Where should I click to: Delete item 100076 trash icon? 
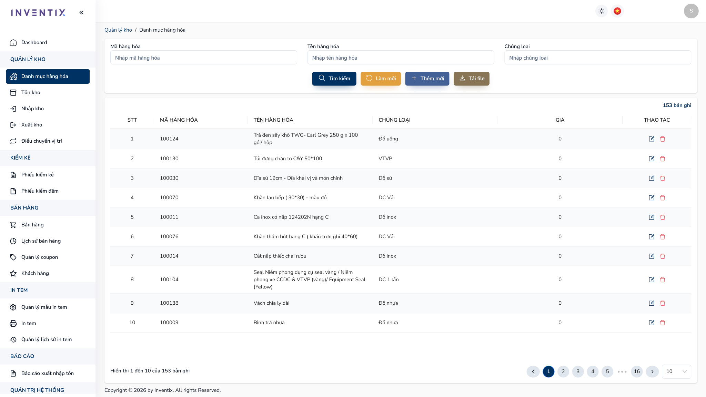(663, 236)
